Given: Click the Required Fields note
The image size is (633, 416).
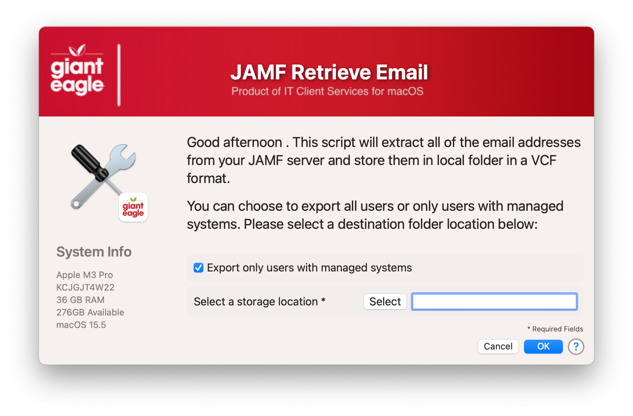Looking at the screenshot, I should [x=555, y=329].
